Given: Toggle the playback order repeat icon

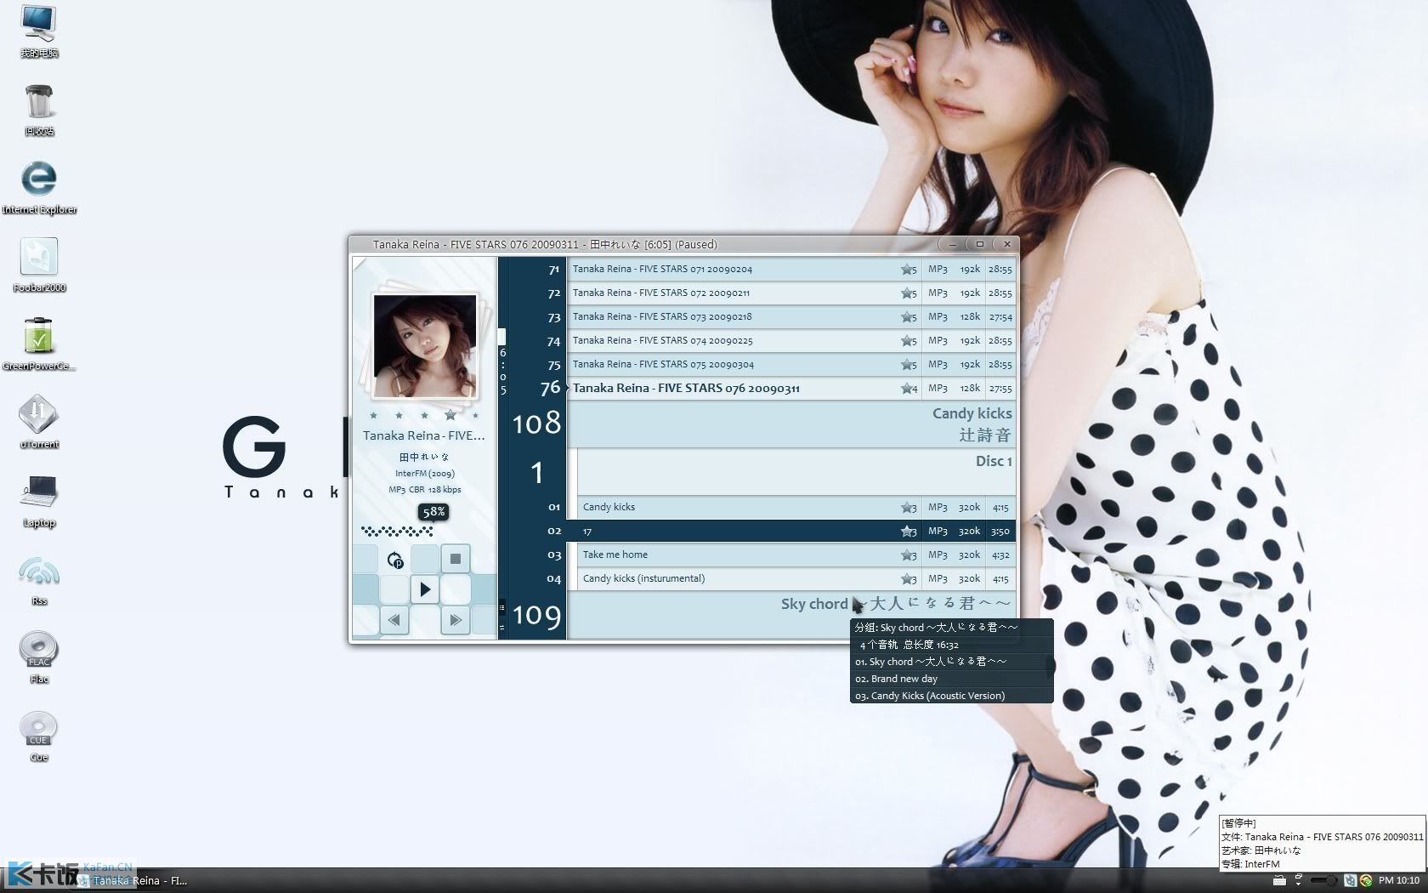Looking at the screenshot, I should click(x=394, y=560).
